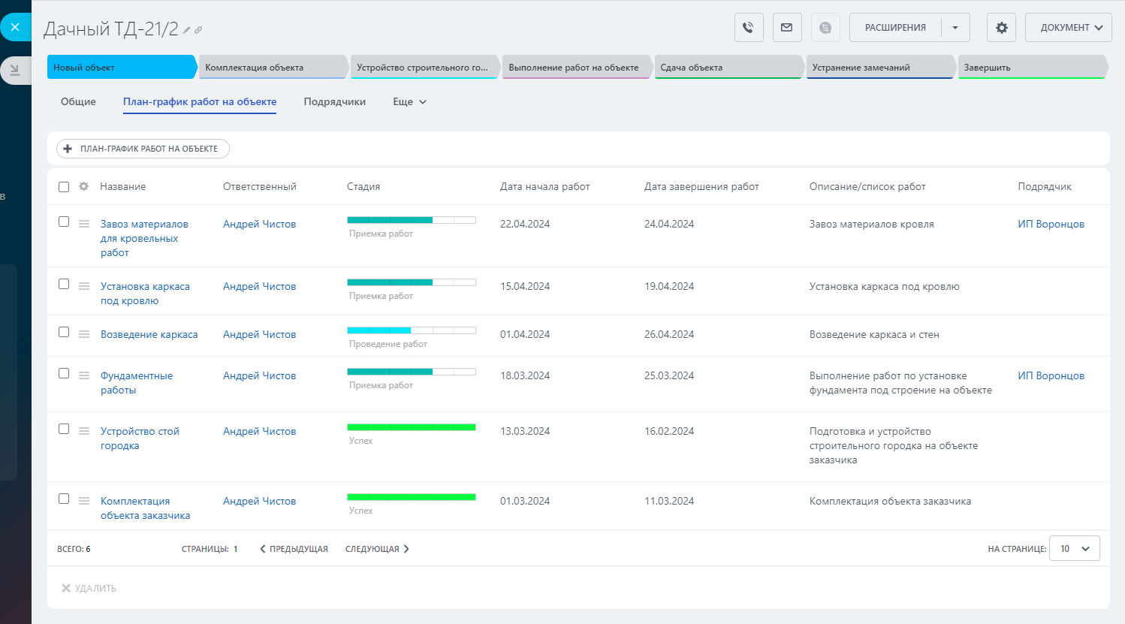The height and width of the screenshot is (624, 1125).
Task: Open the Общие tab
Action: [x=78, y=102]
